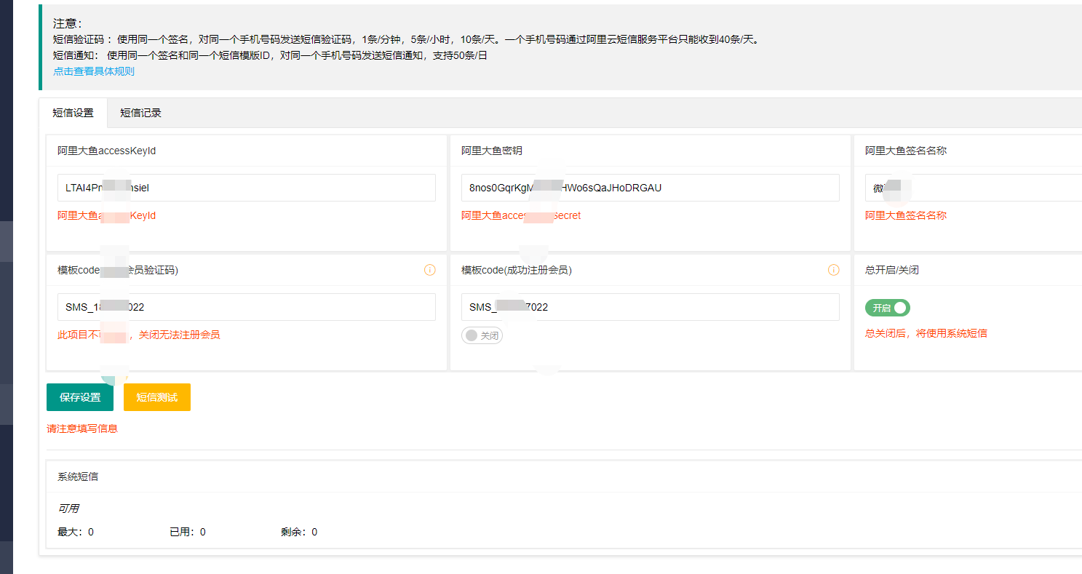Click the red 阿里大鱼签名名称 hint text

click(906, 215)
